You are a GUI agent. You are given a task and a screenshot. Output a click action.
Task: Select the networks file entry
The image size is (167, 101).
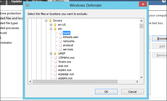[69, 41]
